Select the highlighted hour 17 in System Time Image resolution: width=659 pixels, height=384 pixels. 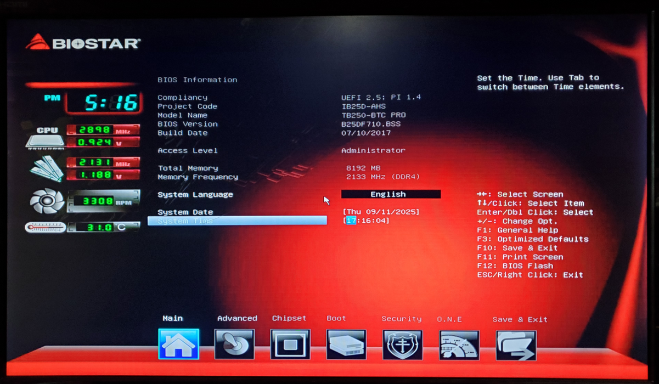coord(351,221)
